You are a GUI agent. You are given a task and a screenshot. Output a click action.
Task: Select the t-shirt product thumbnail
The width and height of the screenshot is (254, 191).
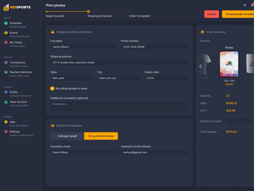coord(205,64)
